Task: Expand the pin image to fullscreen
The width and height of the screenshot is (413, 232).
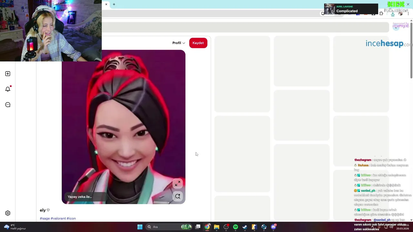Action: 177,183
